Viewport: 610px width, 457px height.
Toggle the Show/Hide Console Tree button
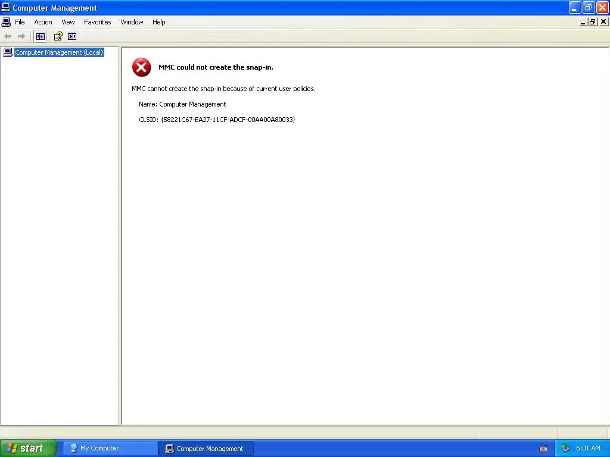click(x=40, y=36)
